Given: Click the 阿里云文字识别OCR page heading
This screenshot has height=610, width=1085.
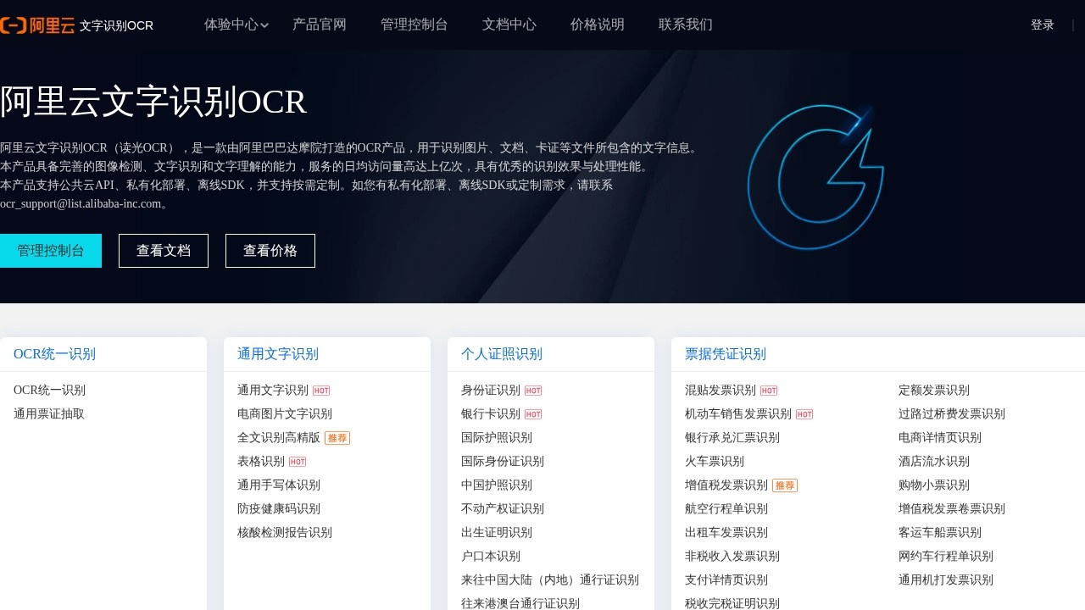Looking at the screenshot, I should 153,102.
